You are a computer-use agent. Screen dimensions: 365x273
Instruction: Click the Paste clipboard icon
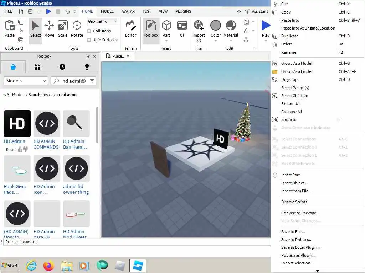coord(10,26)
